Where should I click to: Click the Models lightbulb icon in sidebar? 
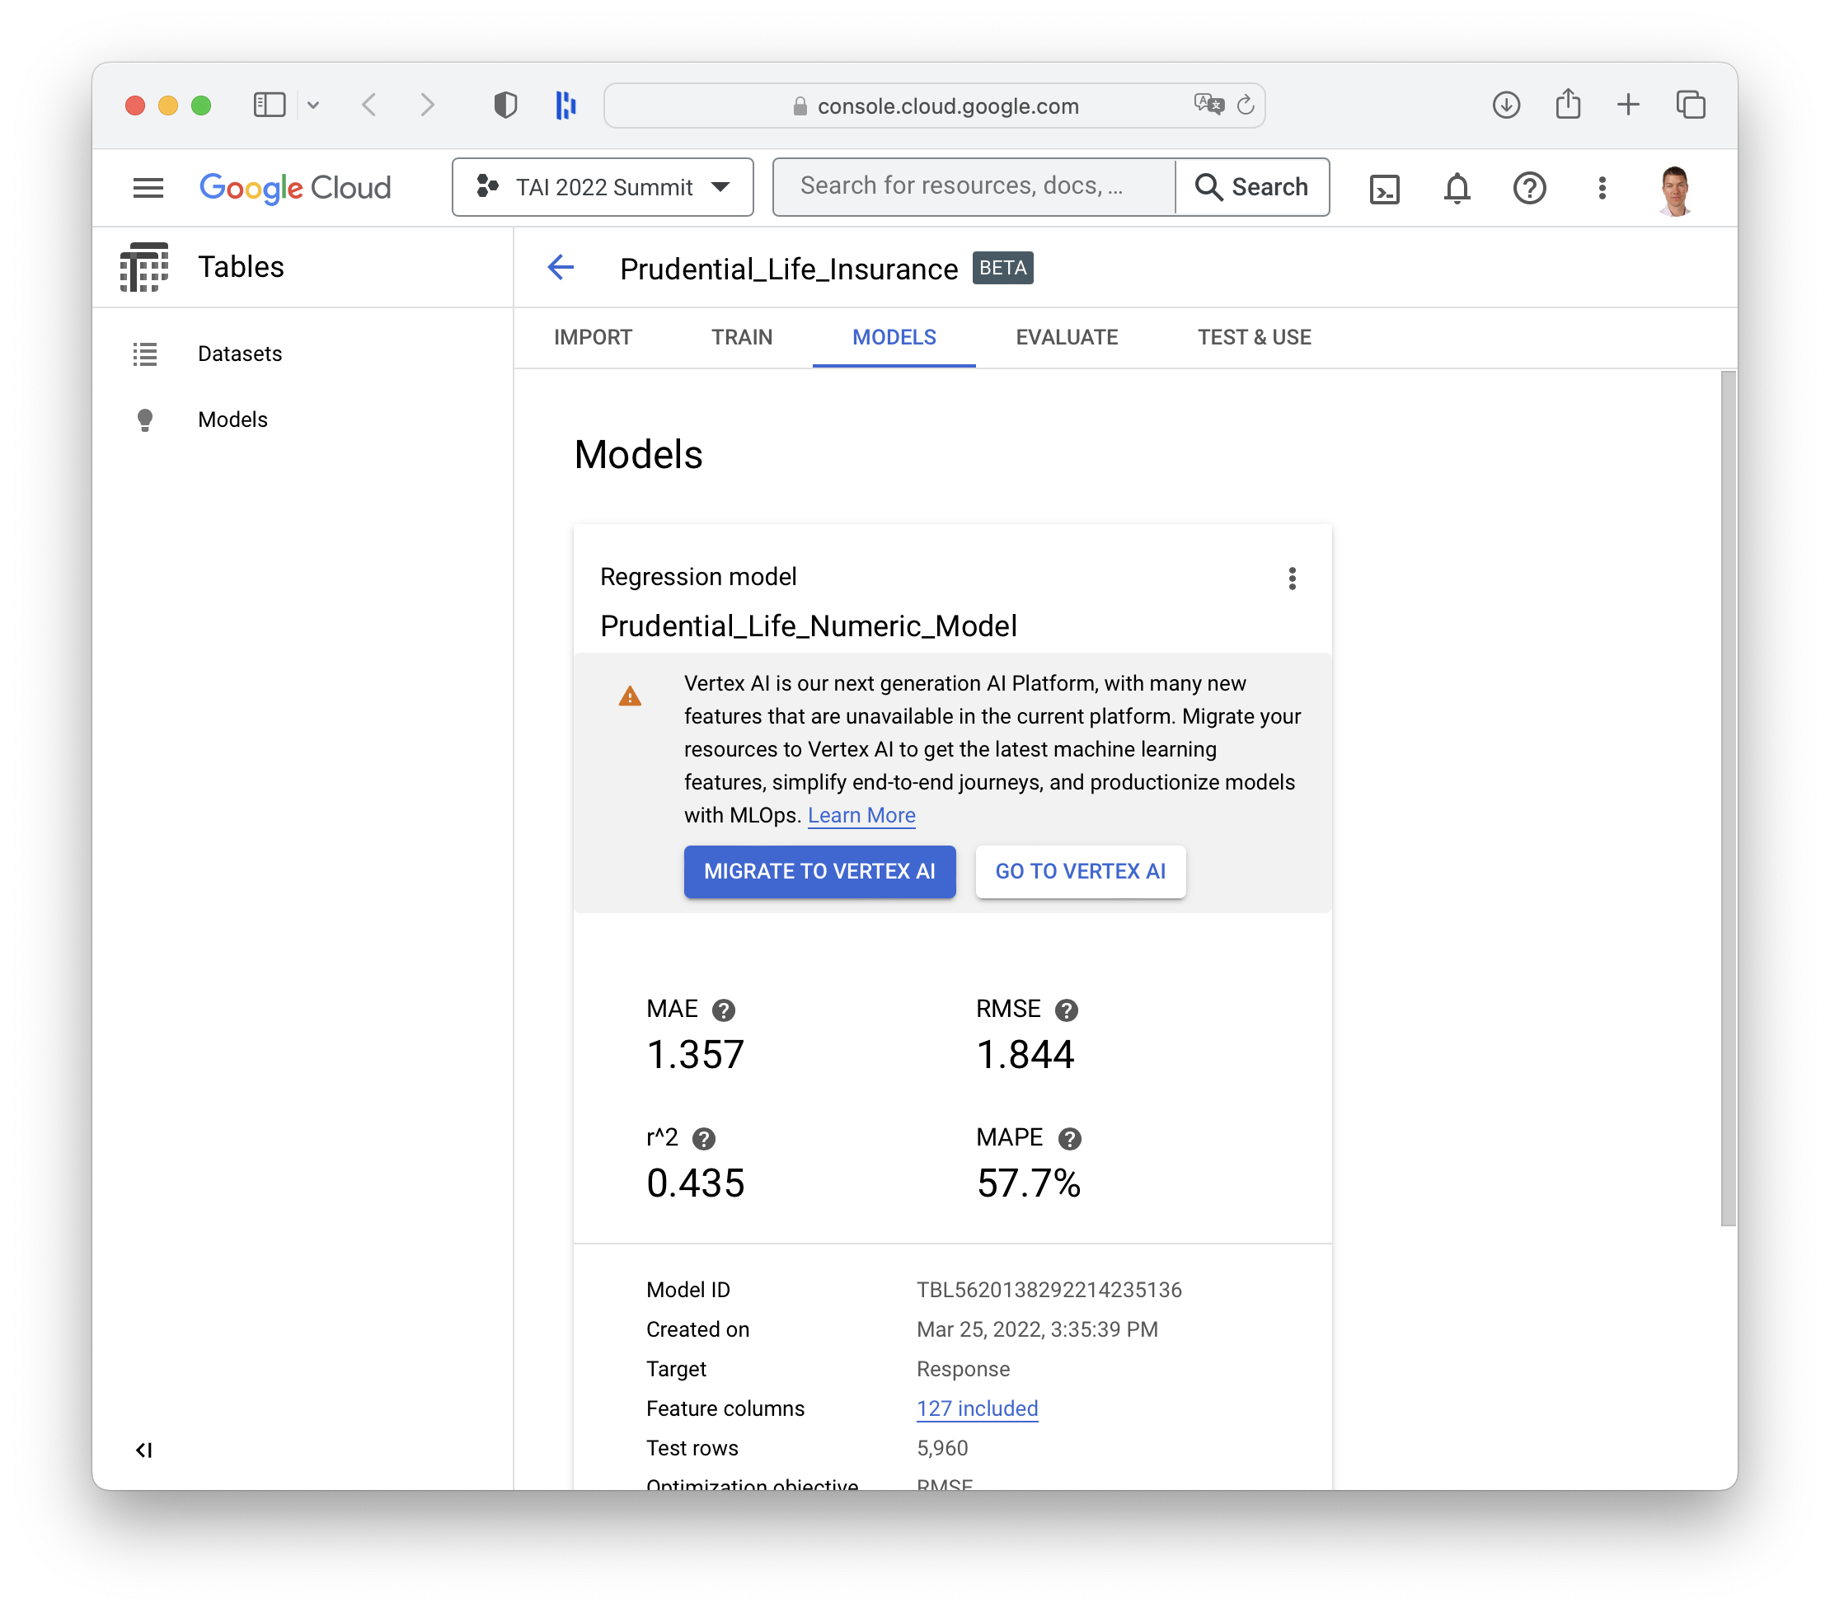click(145, 419)
